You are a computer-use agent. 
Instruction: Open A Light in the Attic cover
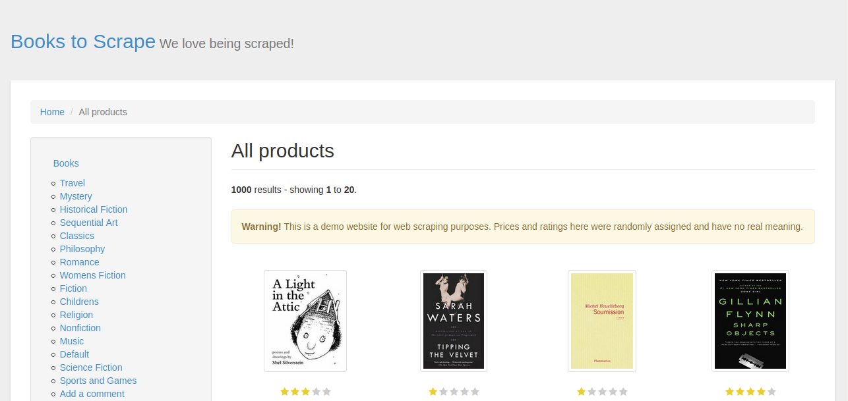point(305,321)
